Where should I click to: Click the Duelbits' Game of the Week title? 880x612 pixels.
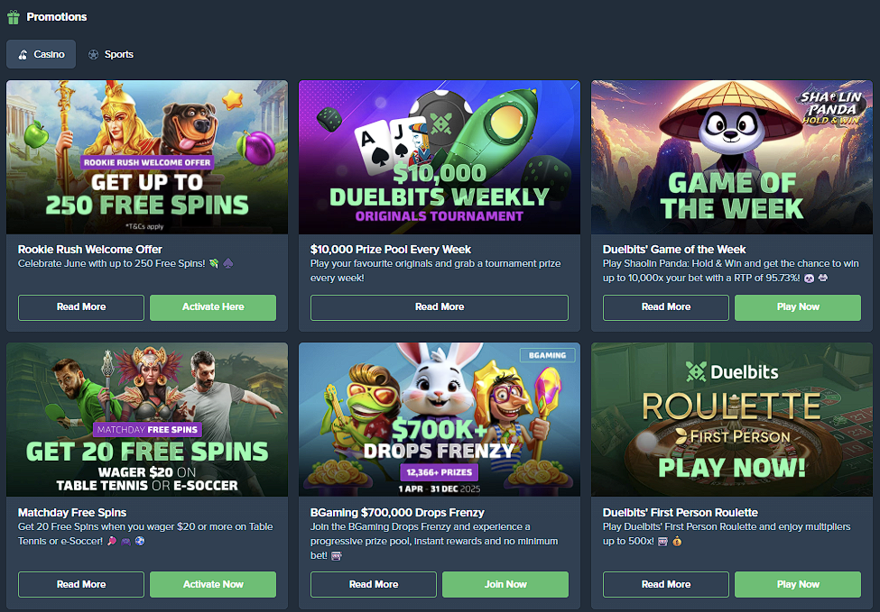pyautogui.click(x=674, y=250)
